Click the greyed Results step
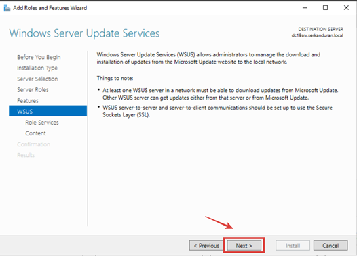The image size is (357, 256). coord(26,155)
